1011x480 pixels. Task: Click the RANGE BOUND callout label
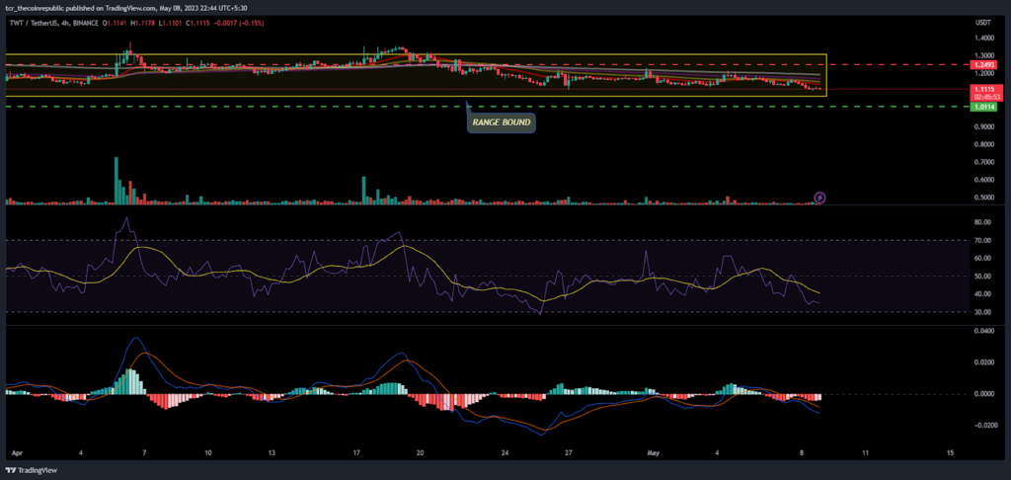pyautogui.click(x=501, y=121)
